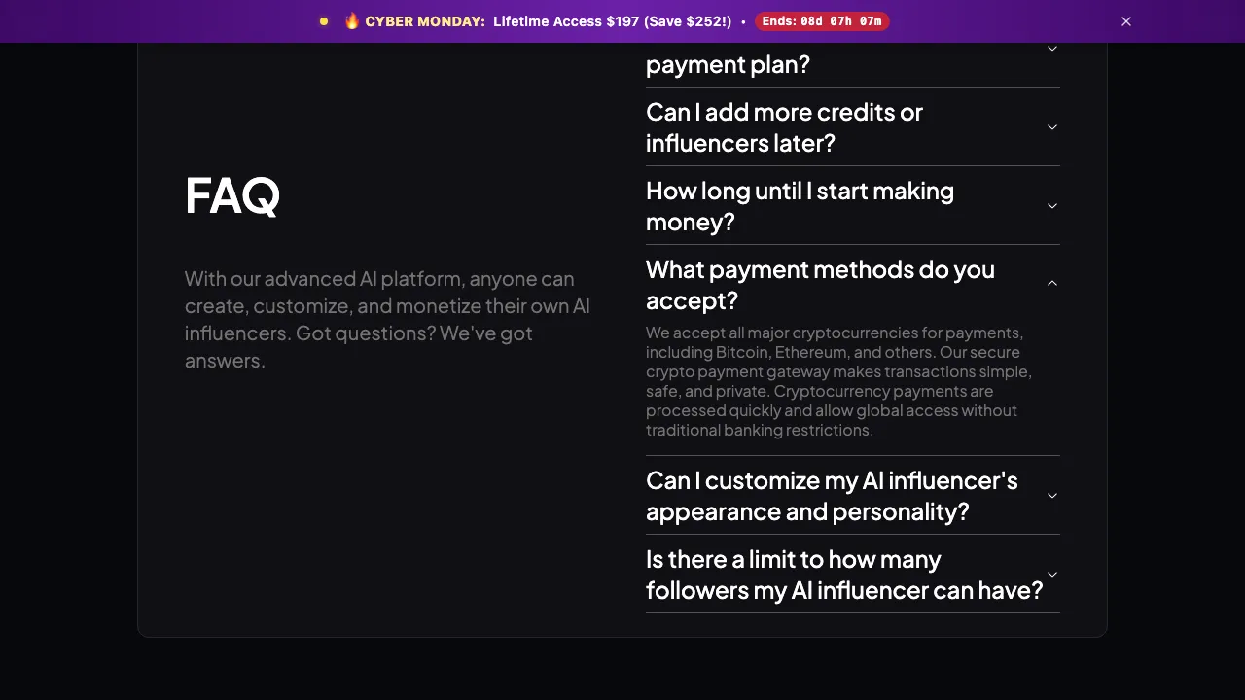Screen dimensions: 1245x700
Task: Click the chevron on the payment plan question
Action: point(1051,48)
